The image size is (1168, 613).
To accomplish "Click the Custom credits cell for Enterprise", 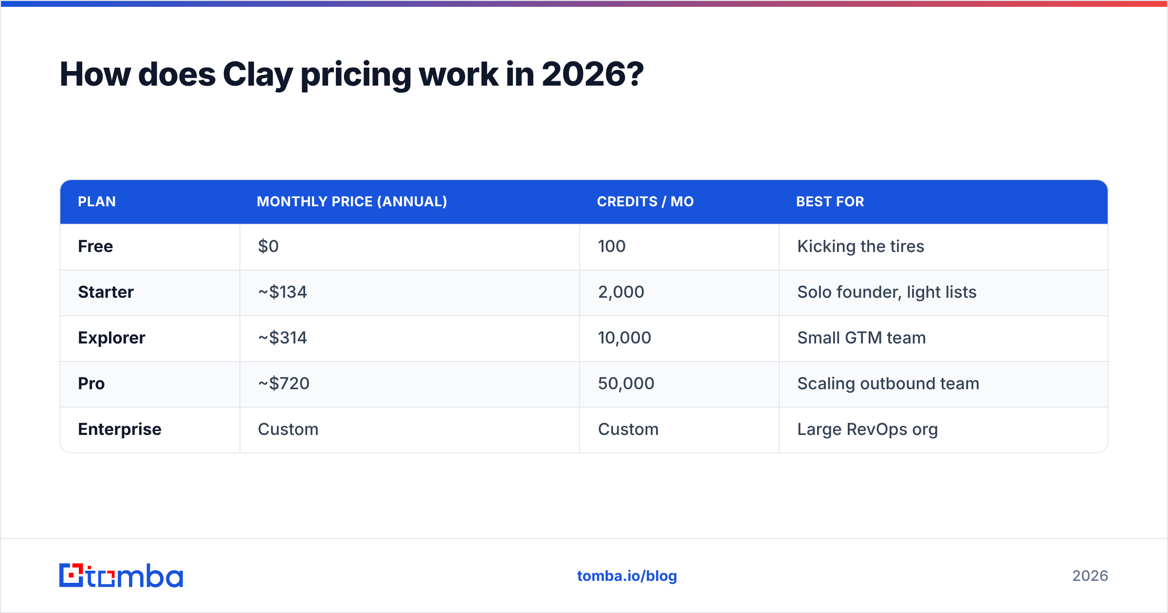I will click(x=679, y=430).
